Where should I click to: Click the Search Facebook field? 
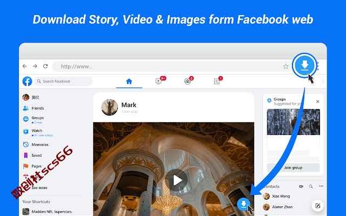click(x=64, y=82)
